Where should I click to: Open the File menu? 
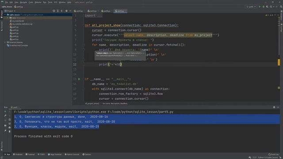(7, 2)
